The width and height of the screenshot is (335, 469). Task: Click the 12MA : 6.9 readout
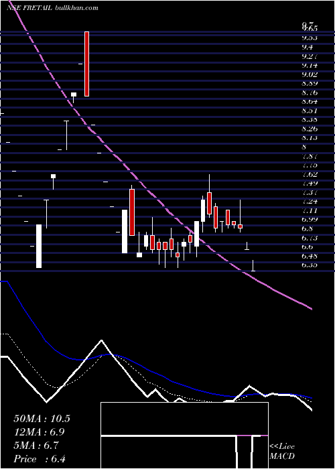tap(40, 432)
